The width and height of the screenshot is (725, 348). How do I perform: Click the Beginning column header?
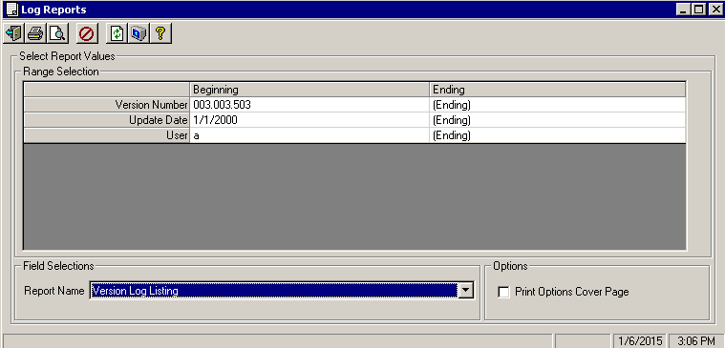point(309,89)
